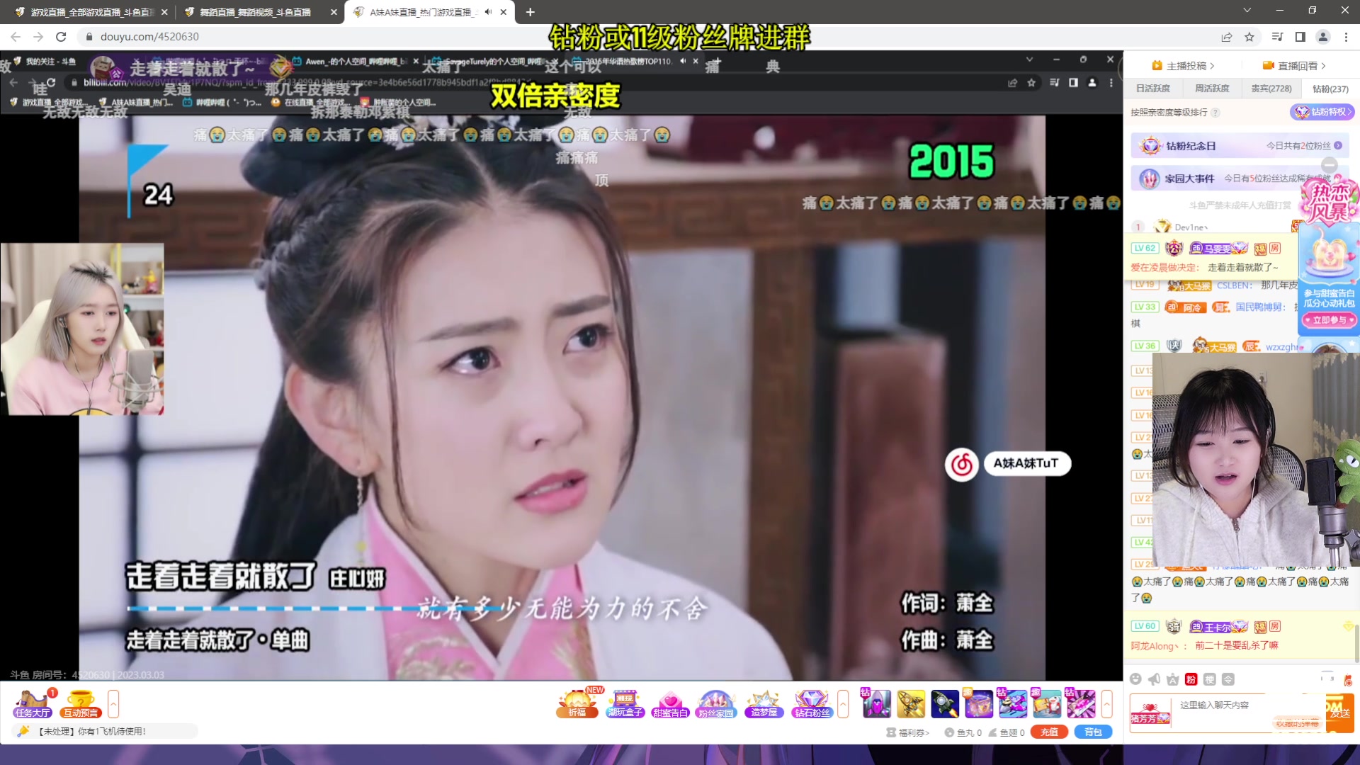Toggle the 令 icon in chat toolbar
This screenshot has height=765, width=1360.
pyautogui.click(x=1228, y=679)
